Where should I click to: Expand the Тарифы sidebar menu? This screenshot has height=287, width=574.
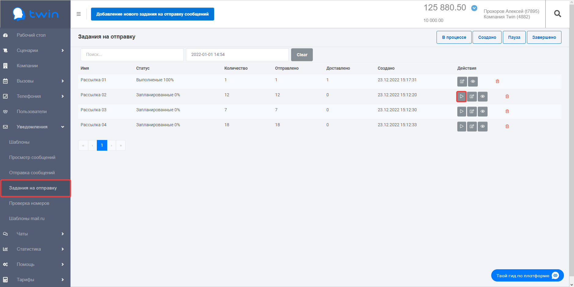pos(35,280)
